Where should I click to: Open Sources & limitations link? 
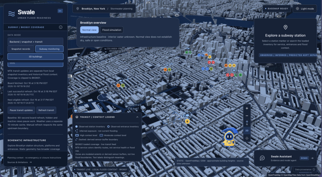coord(20,162)
